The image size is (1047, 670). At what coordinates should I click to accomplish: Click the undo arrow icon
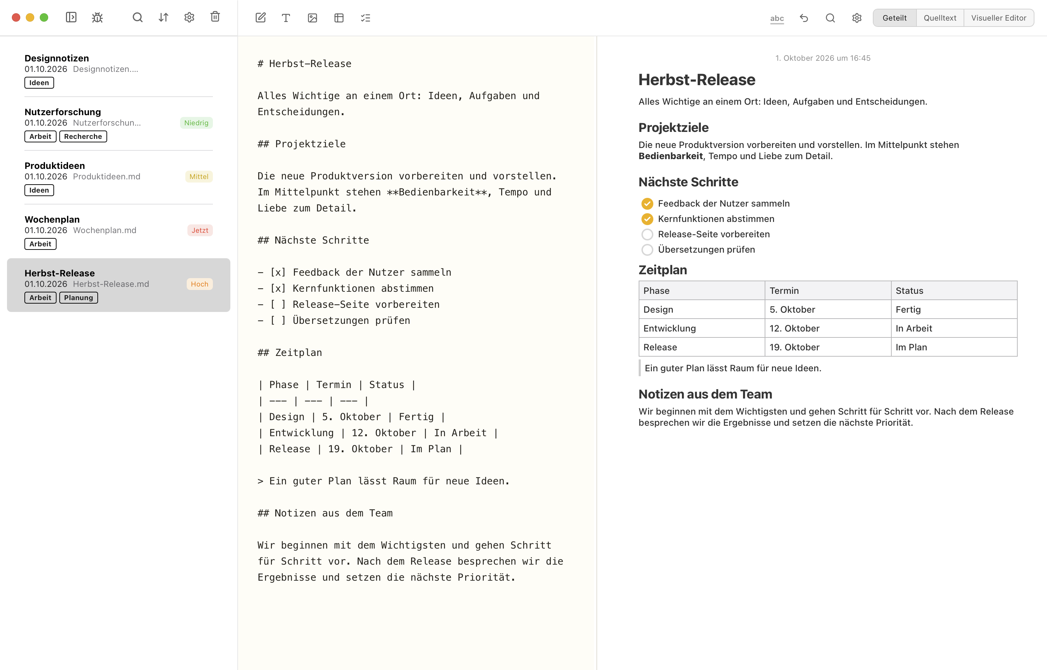(804, 18)
